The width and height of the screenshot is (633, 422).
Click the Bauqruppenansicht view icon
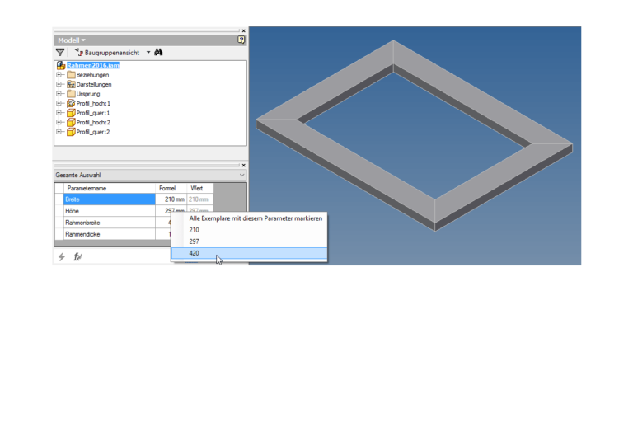pos(79,52)
